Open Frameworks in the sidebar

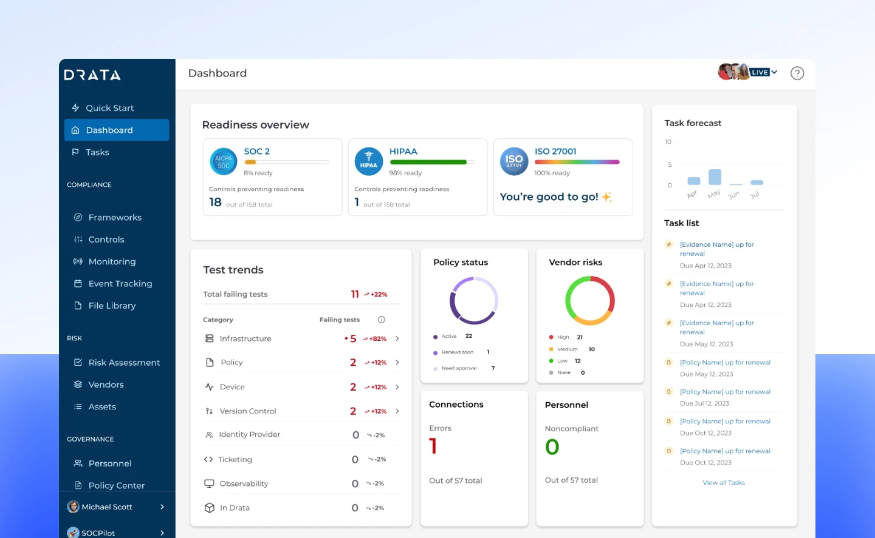[115, 218]
